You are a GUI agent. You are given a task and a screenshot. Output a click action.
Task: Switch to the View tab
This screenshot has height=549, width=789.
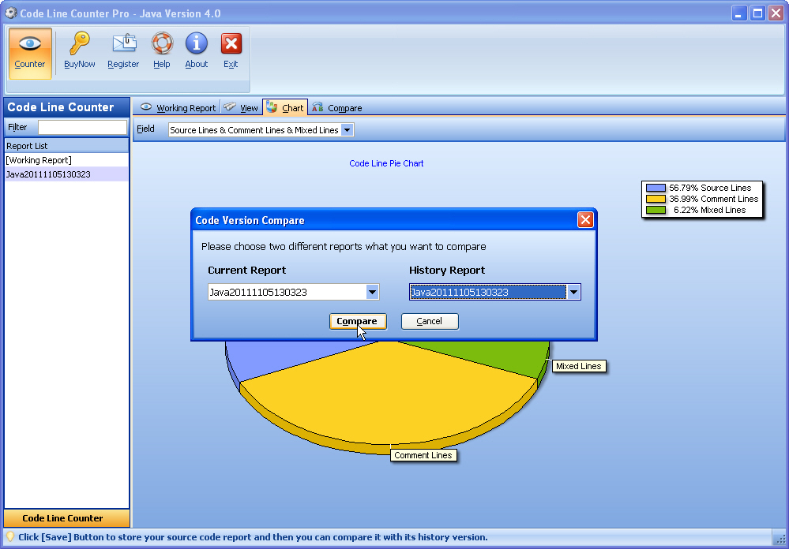pyautogui.click(x=241, y=107)
